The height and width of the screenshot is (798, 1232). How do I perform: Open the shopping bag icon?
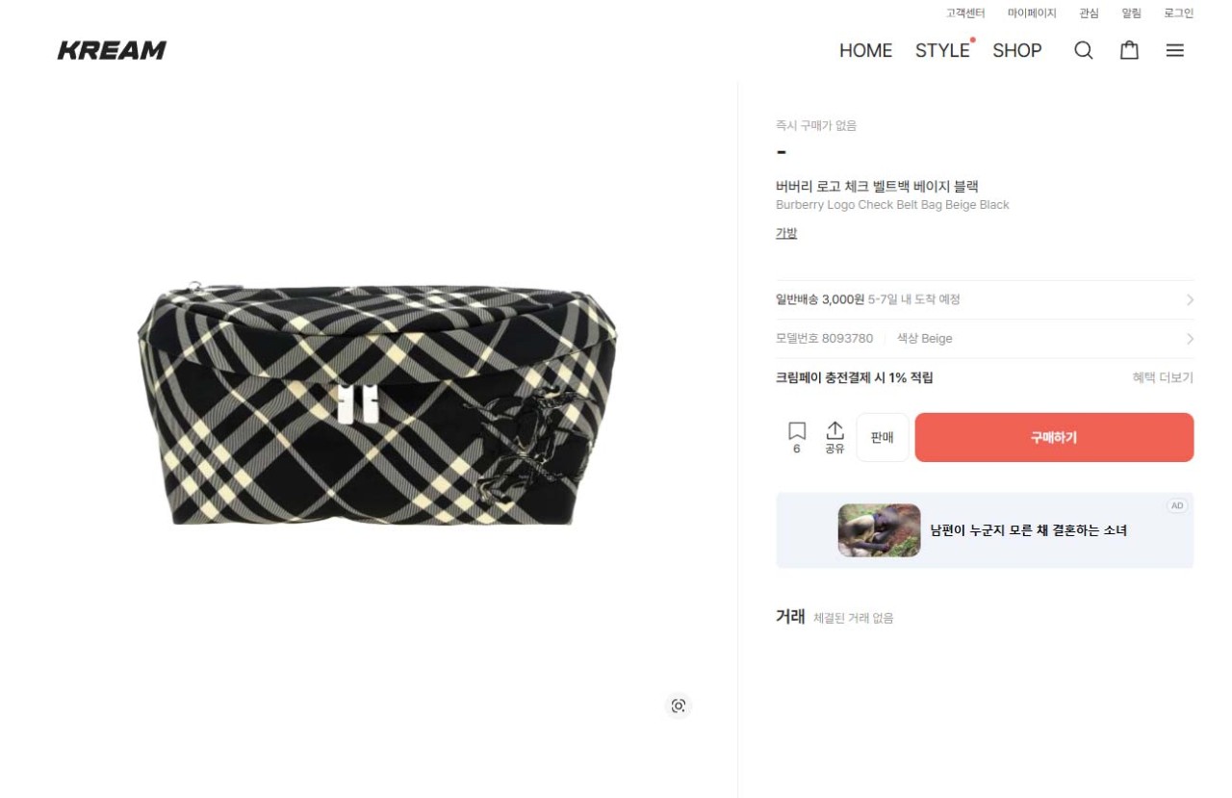[1129, 50]
